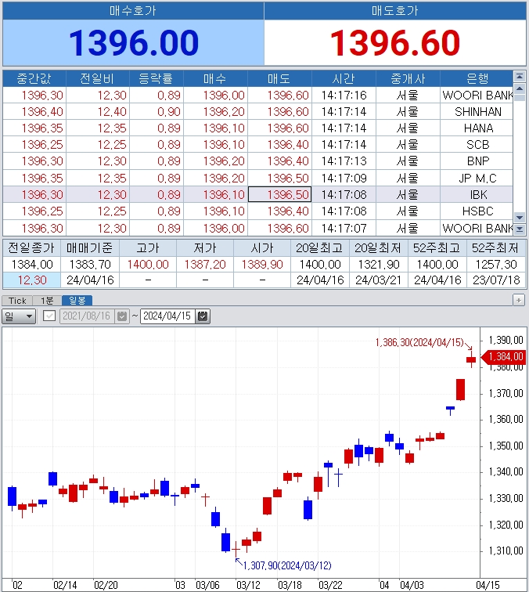Click the end date field 2024/04/15
529x592 pixels.
point(167,316)
